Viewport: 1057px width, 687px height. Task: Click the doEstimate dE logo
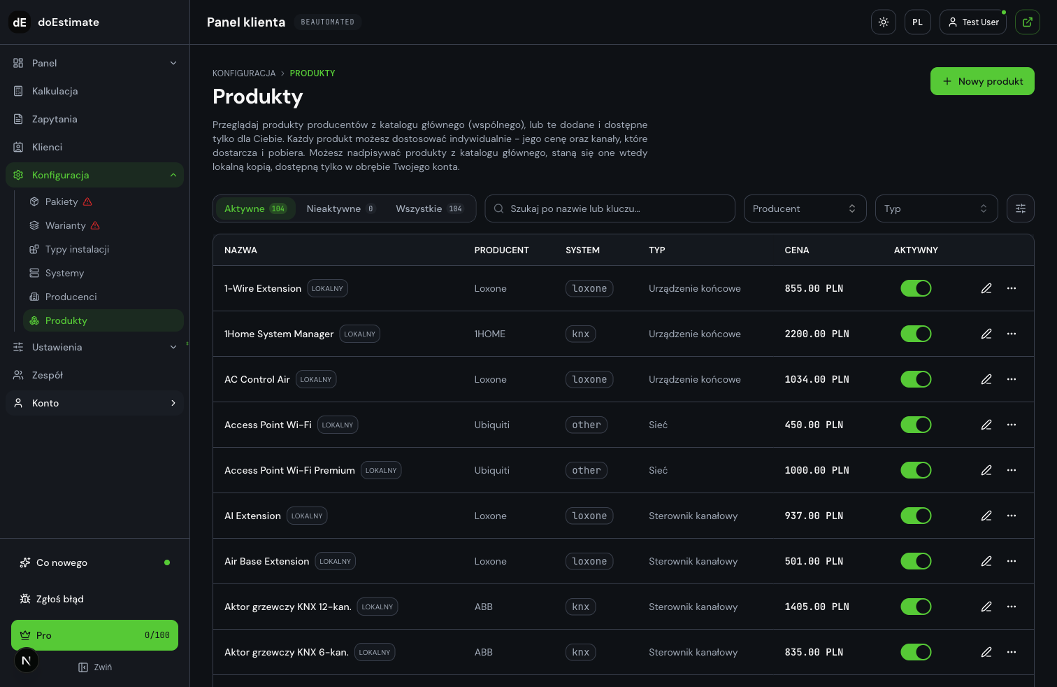(20, 22)
